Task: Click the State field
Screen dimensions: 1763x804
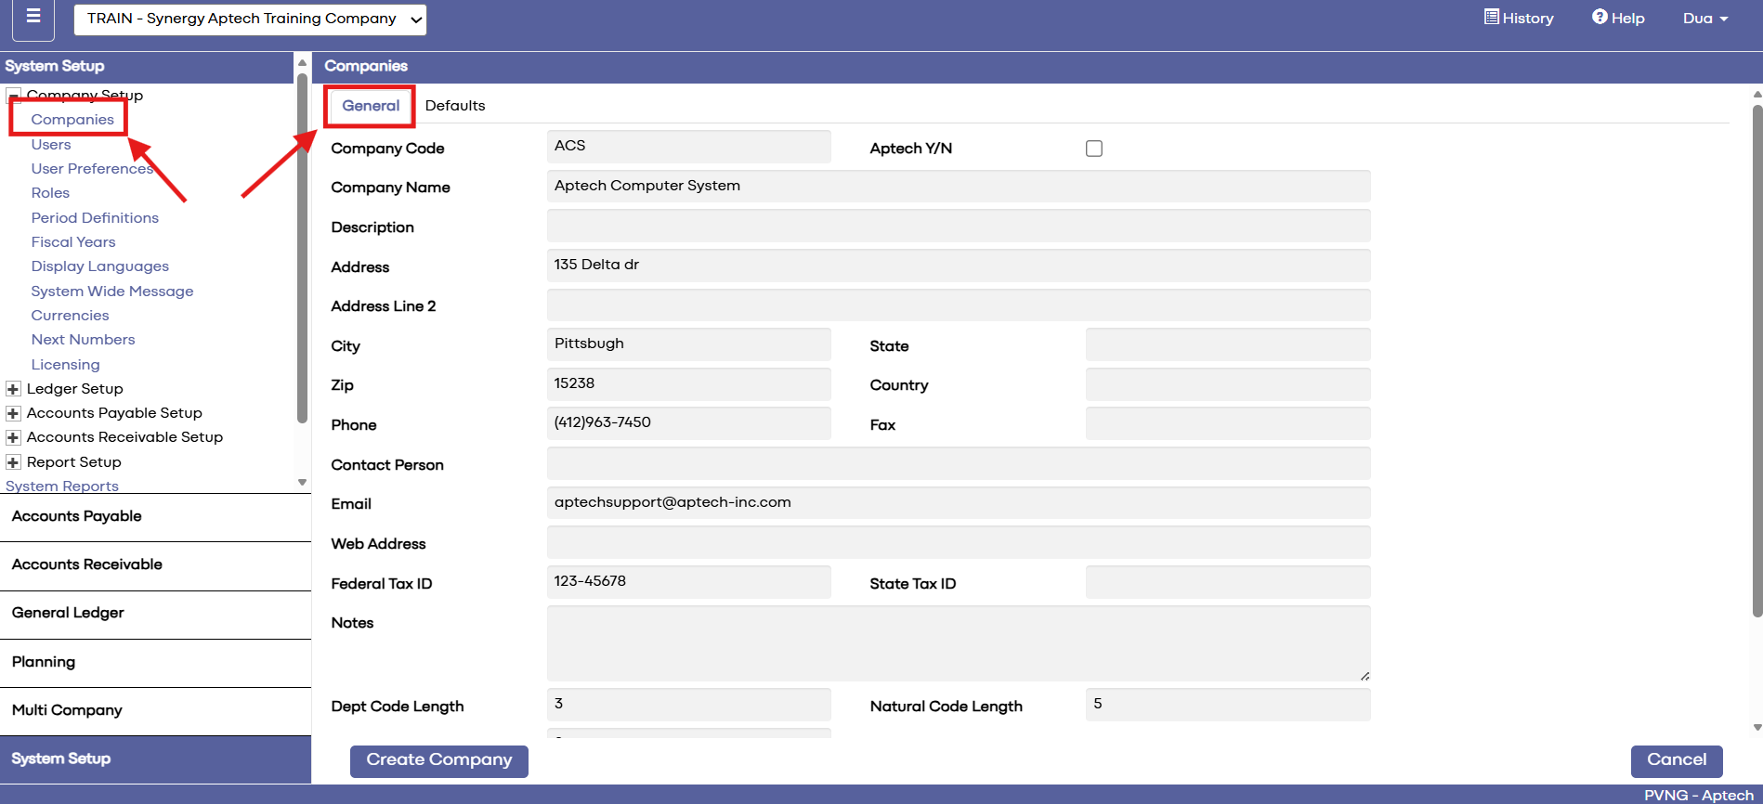Action: pyautogui.click(x=1228, y=344)
